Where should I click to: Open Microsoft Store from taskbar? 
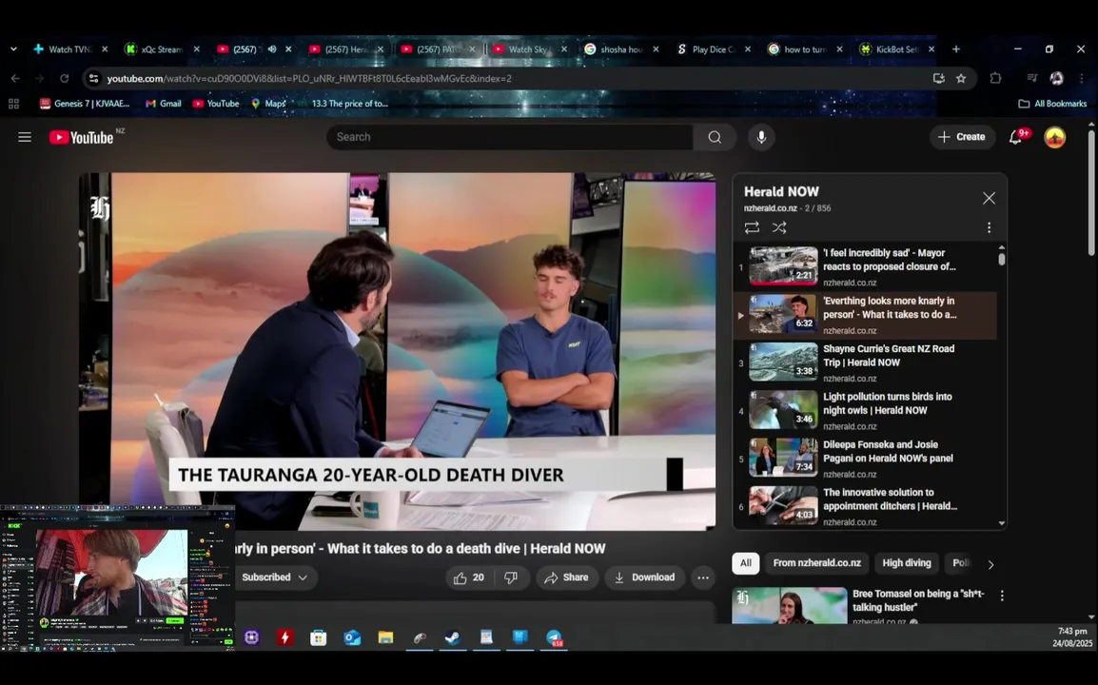(x=319, y=637)
